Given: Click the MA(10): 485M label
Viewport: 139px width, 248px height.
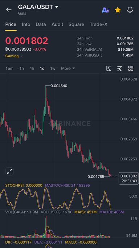Looking at the screenshot, I should click(x=112, y=212).
